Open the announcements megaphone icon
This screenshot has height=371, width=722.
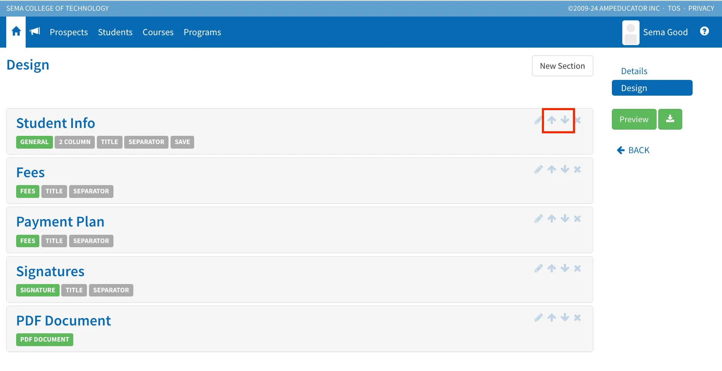(x=35, y=31)
